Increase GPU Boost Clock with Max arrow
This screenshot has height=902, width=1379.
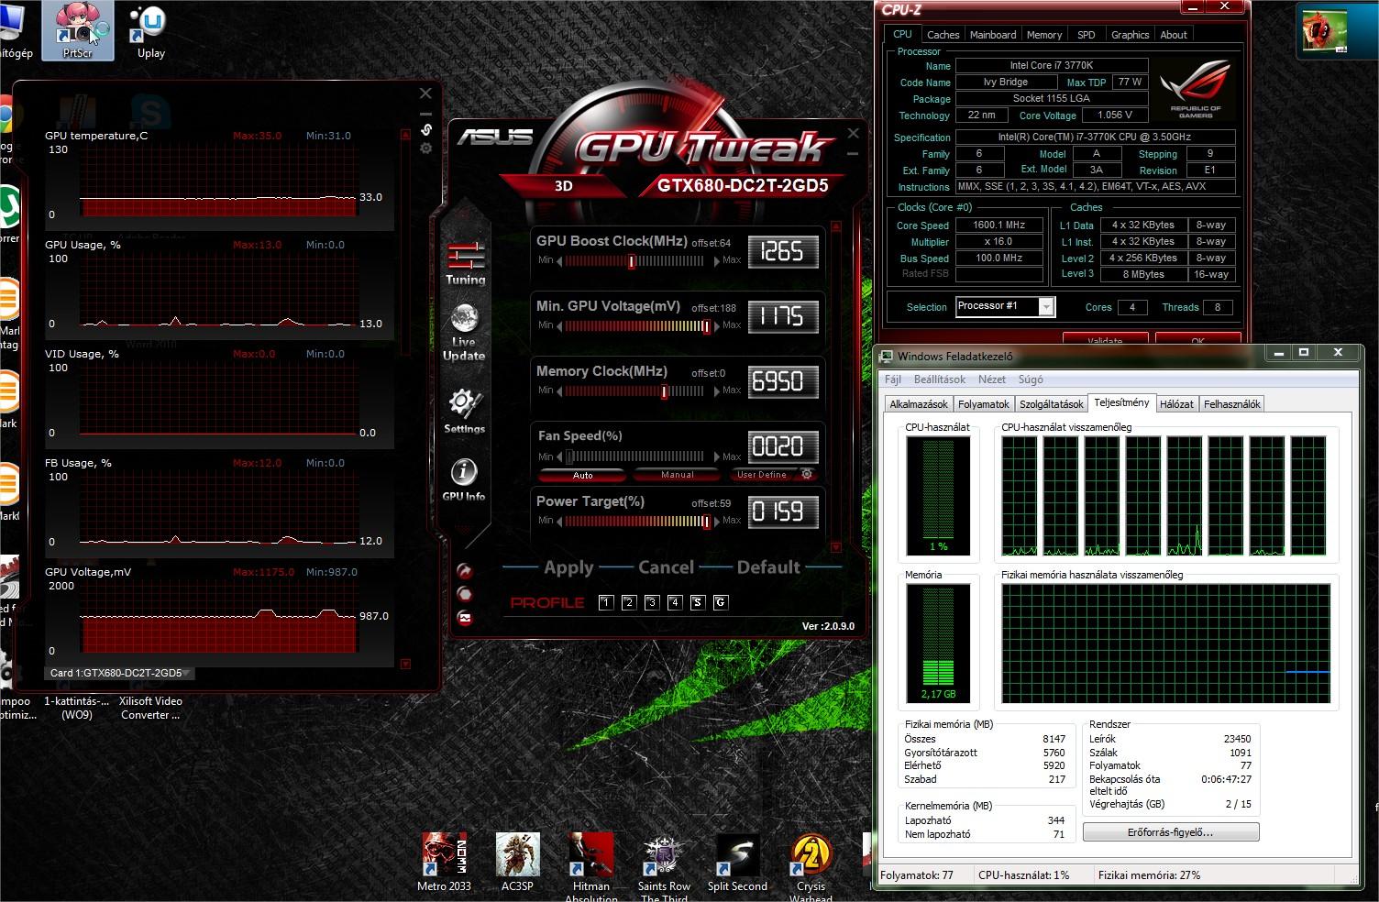tap(717, 260)
